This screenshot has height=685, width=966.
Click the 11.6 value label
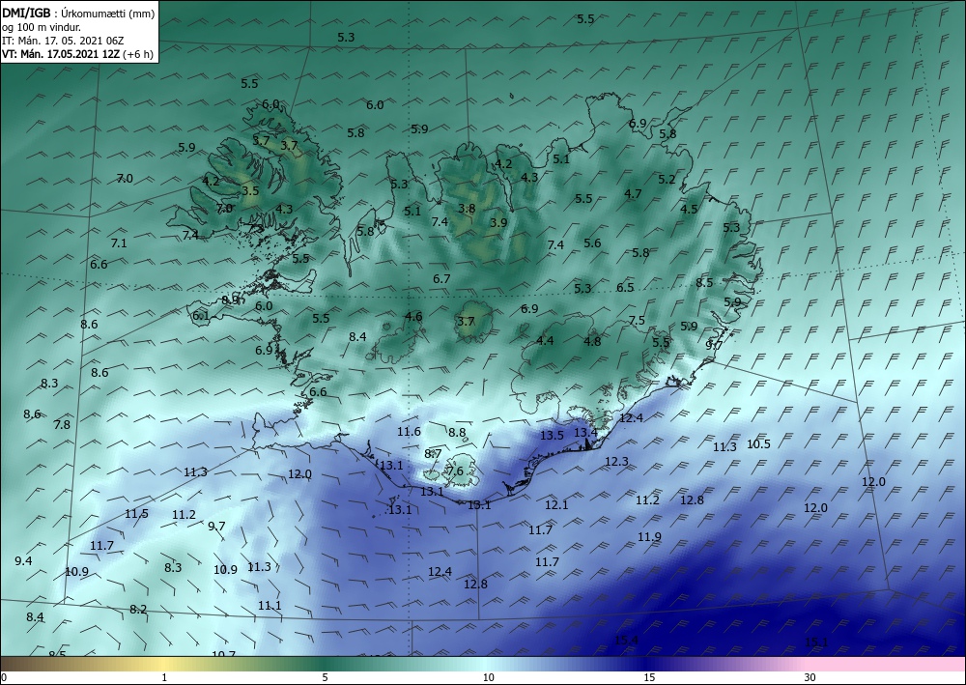pyautogui.click(x=409, y=432)
